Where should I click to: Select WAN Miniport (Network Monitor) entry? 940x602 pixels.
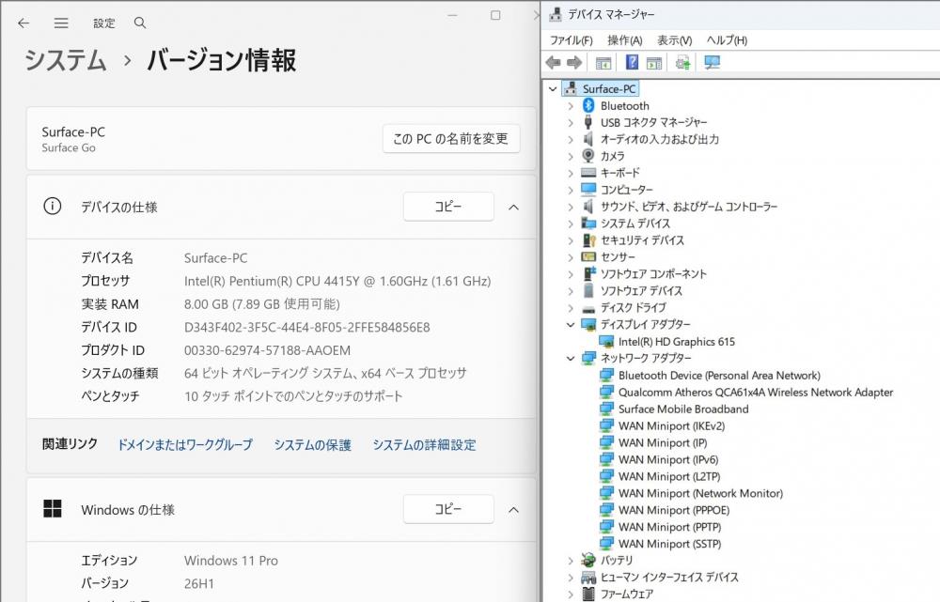click(701, 494)
